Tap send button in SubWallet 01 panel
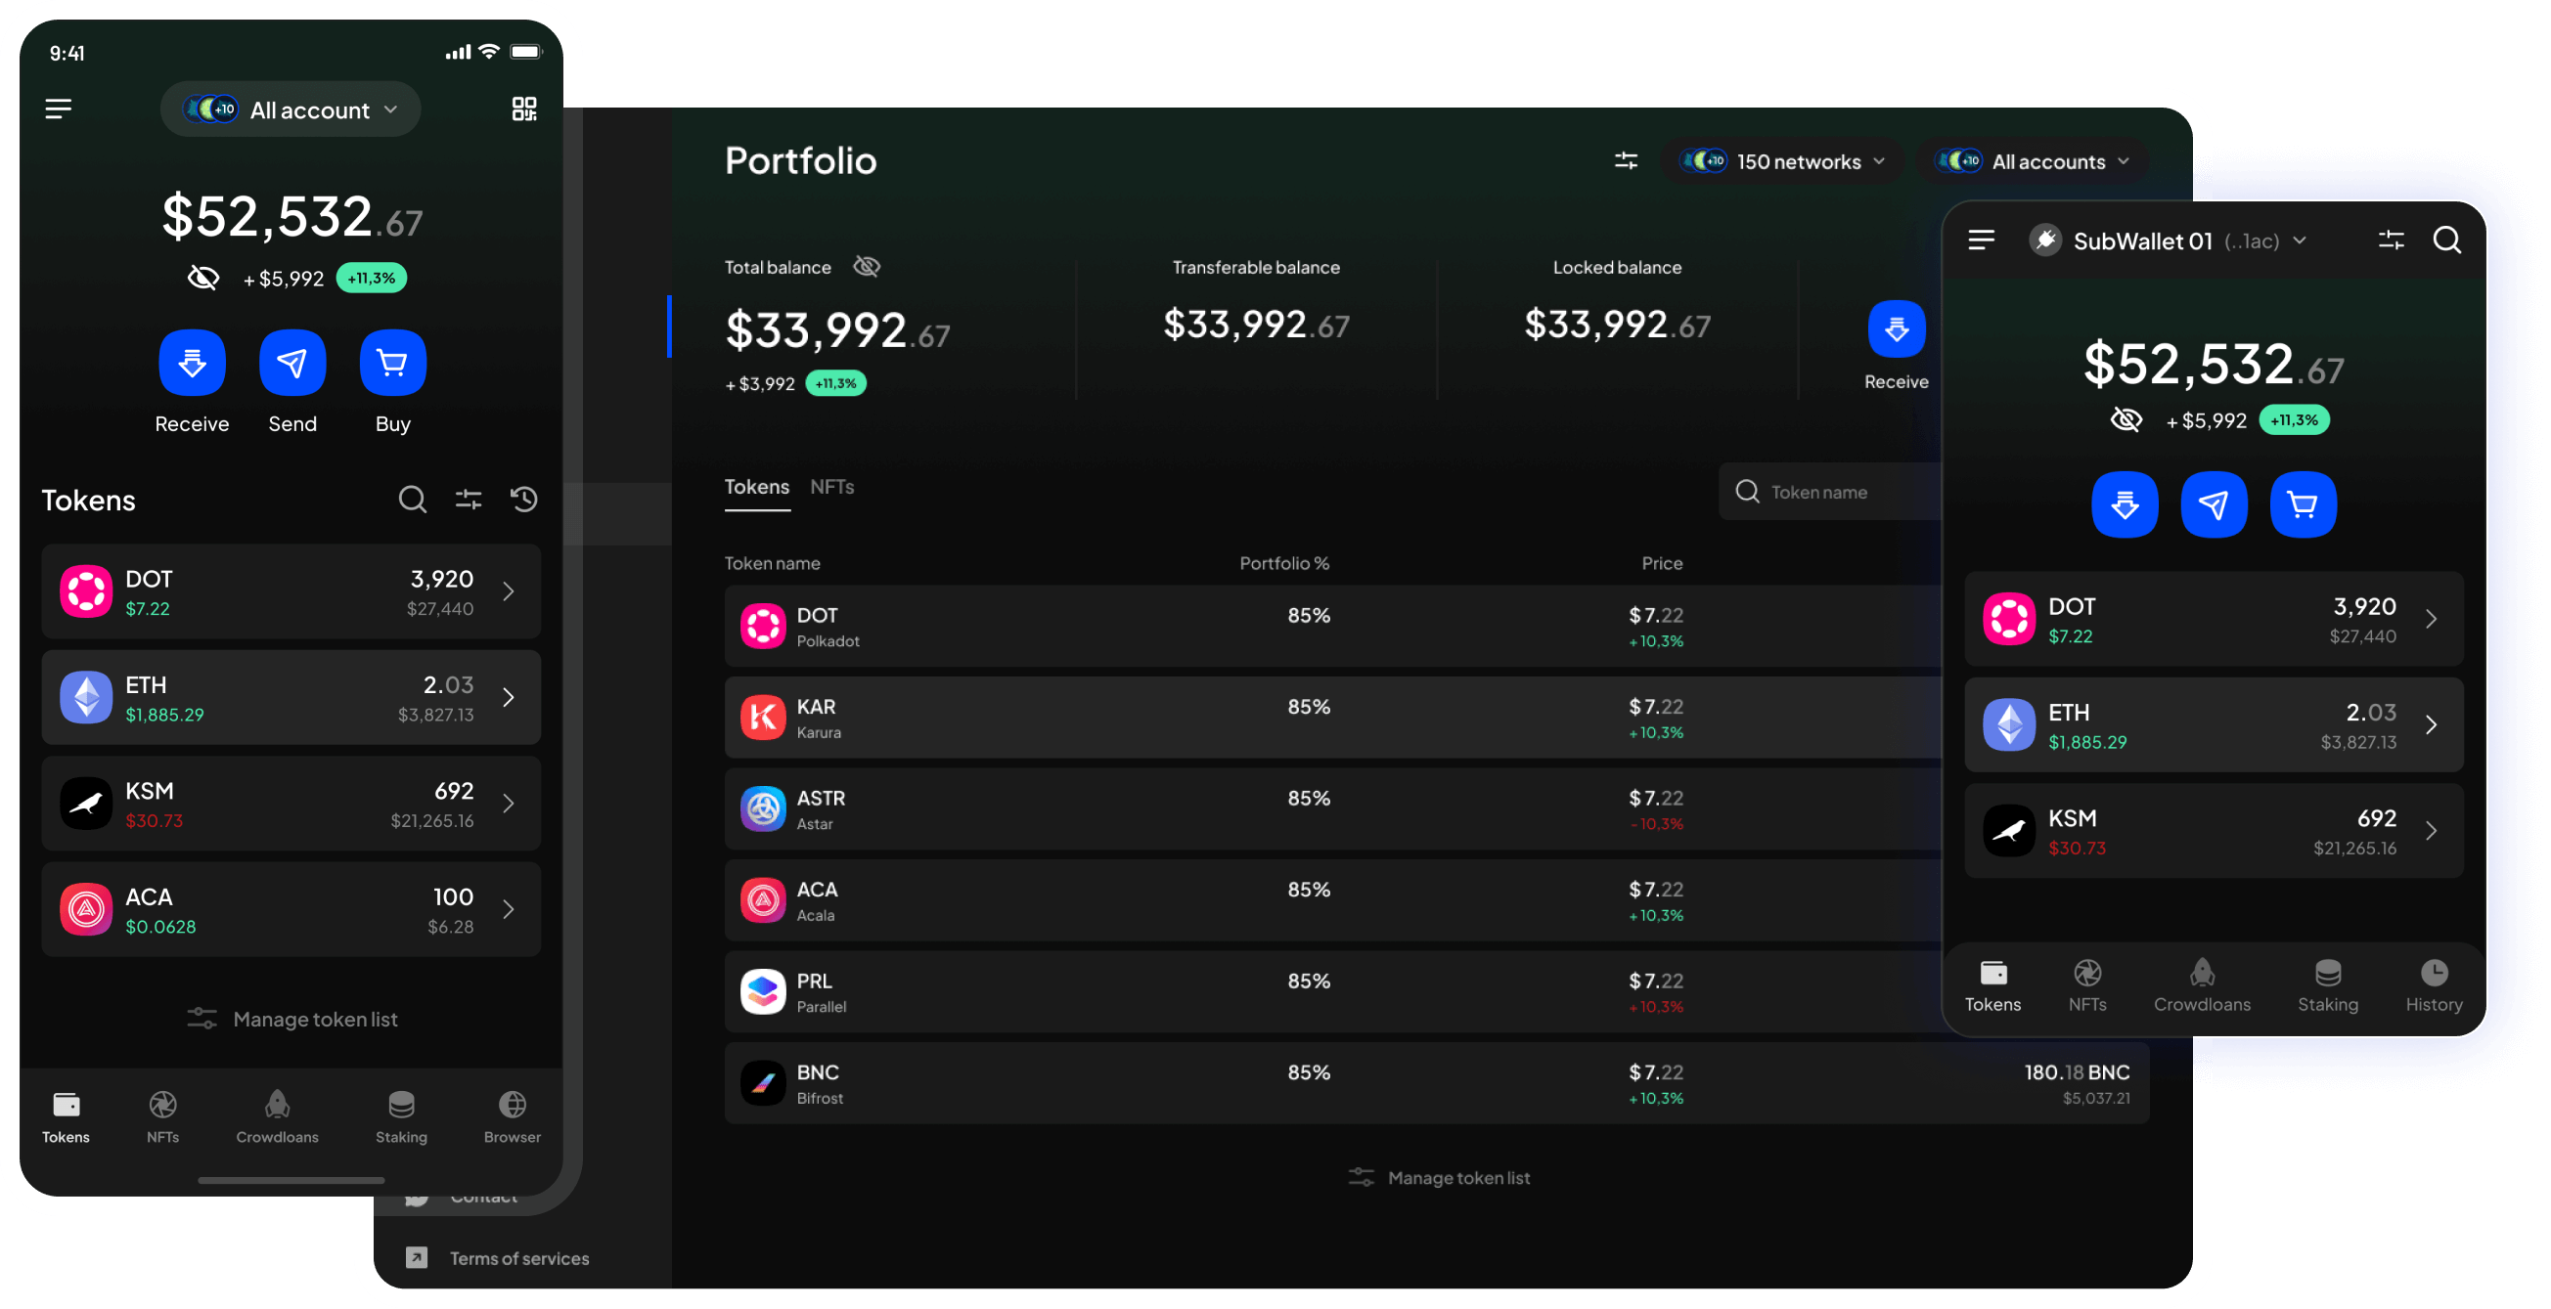 2215,504
